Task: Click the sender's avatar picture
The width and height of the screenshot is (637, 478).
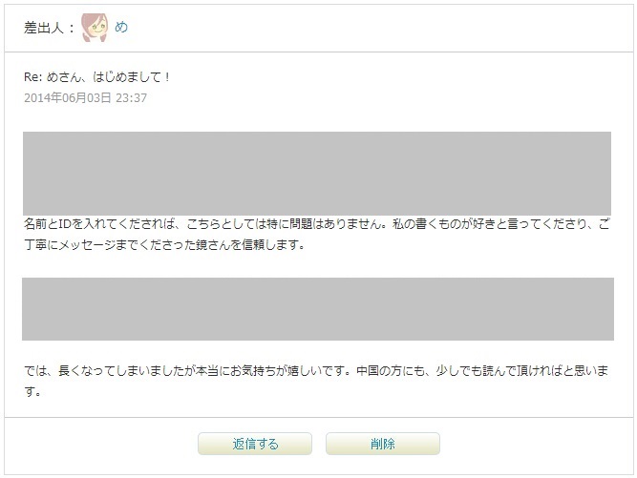Action: pyautogui.click(x=95, y=27)
